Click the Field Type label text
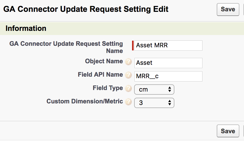 [108, 88]
